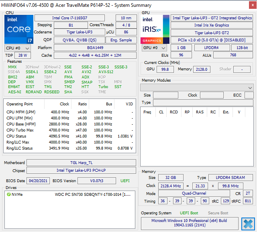Click the Intel Core i7 logo image
Image resolution: width=257 pixels, height=232 pixels.
19,29
